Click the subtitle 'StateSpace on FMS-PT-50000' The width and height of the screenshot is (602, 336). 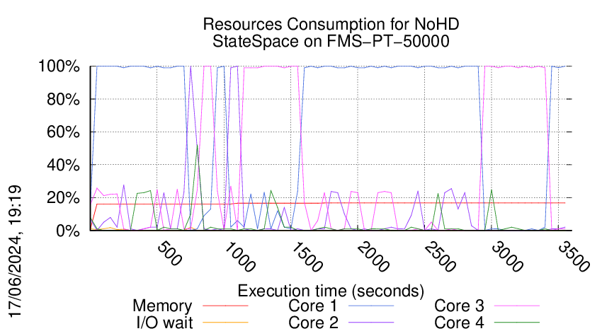pyautogui.click(x=331, y=41)
